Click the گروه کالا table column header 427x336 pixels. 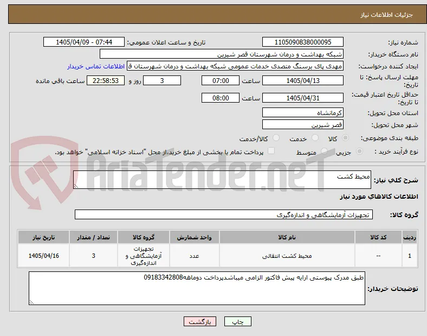point(144,237)
